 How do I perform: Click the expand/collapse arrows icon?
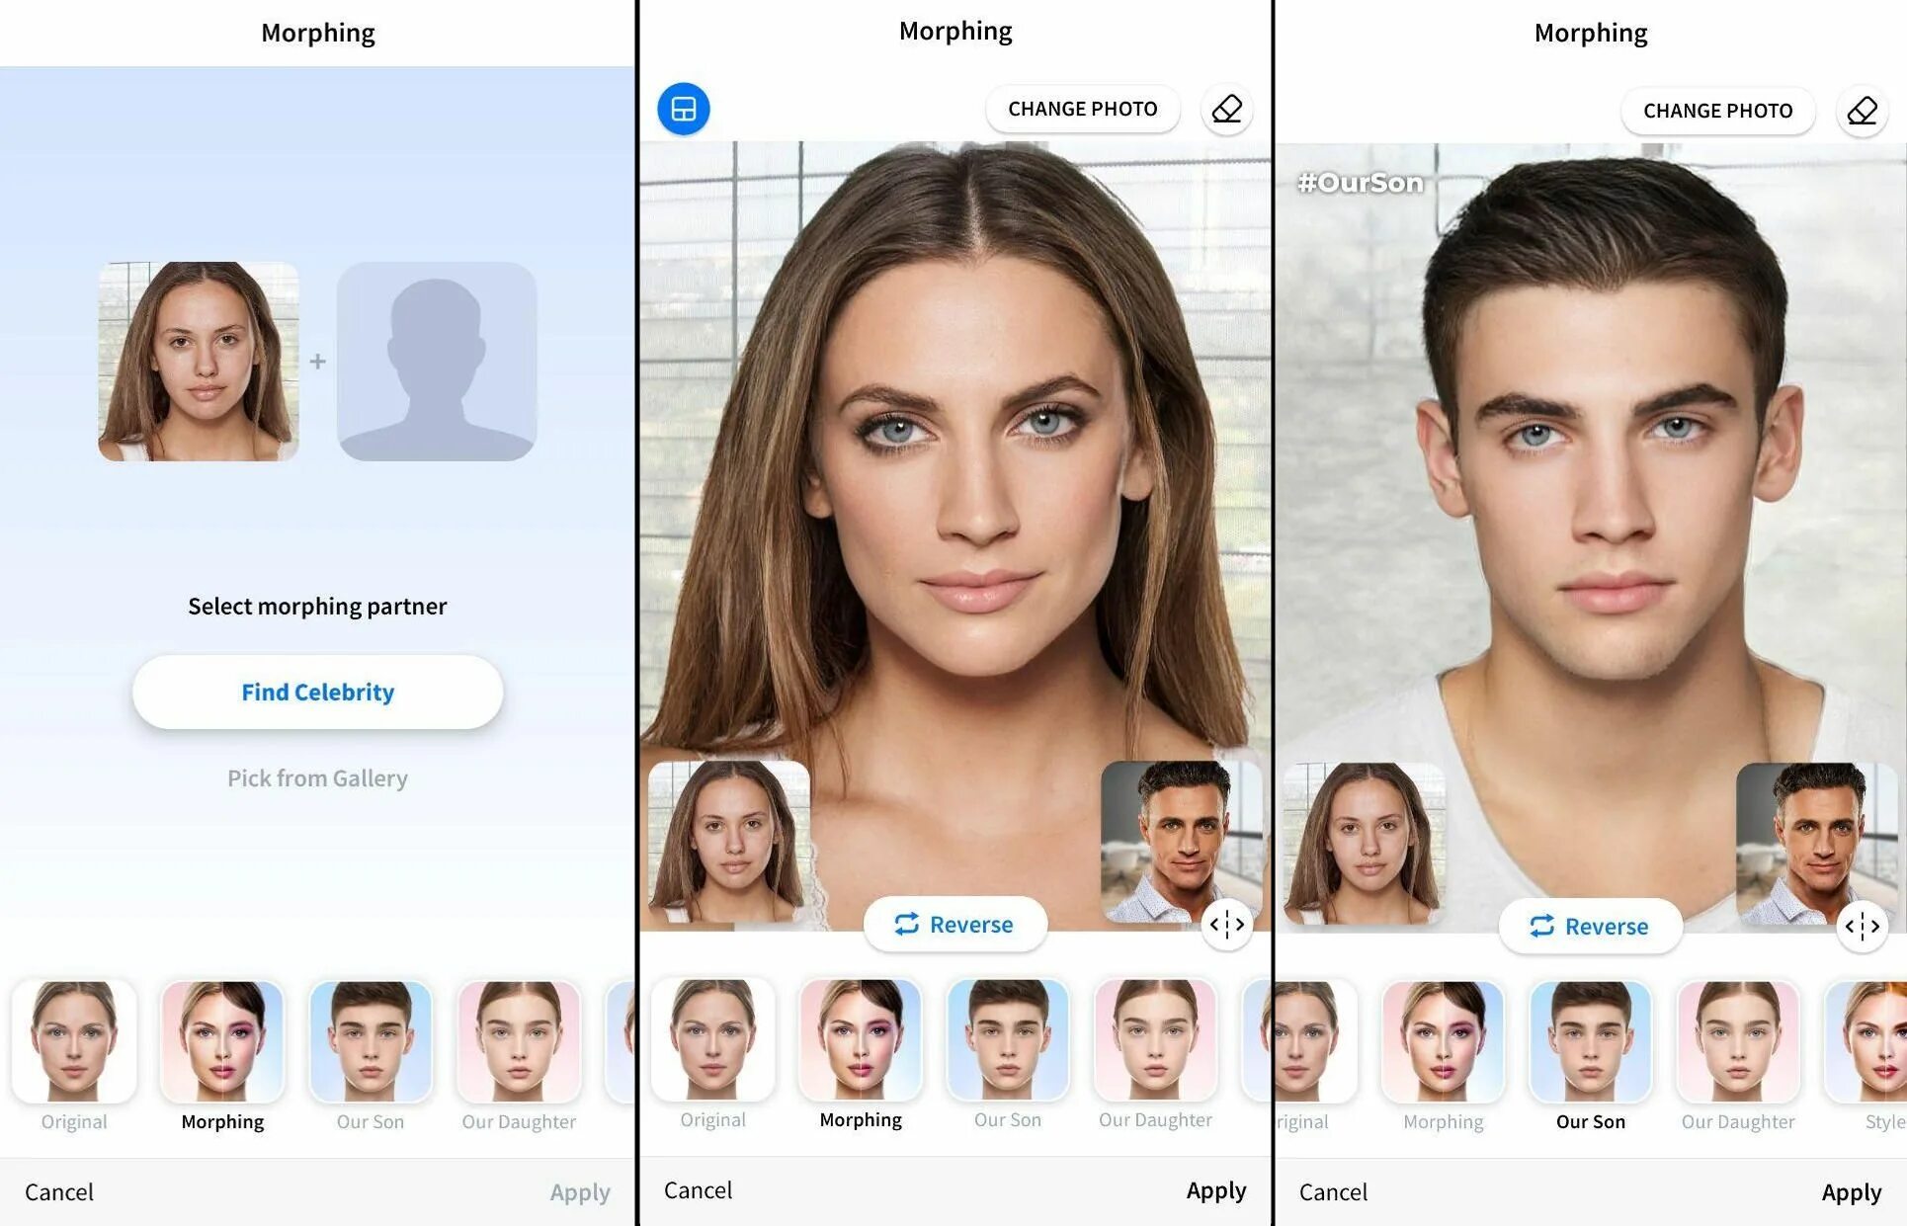point(1227,922)
